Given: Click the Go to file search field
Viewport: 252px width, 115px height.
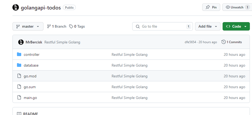Looking at the screenshot, I should [x=162, y=26].
